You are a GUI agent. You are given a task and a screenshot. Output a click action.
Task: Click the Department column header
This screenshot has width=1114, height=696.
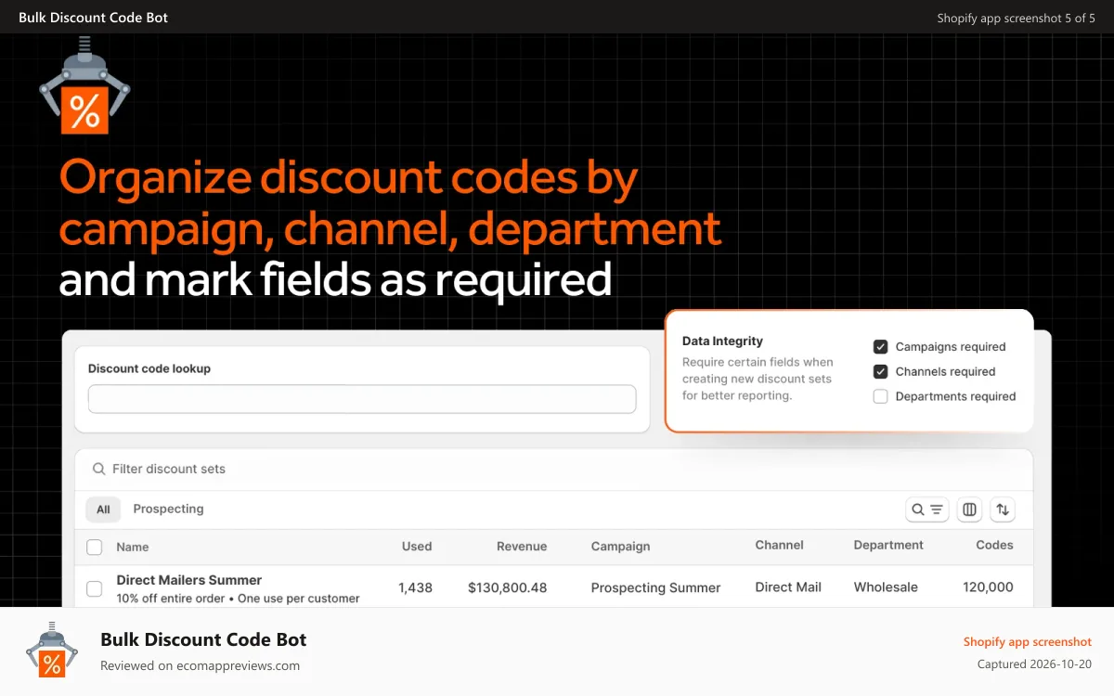(x=888, y=545)
